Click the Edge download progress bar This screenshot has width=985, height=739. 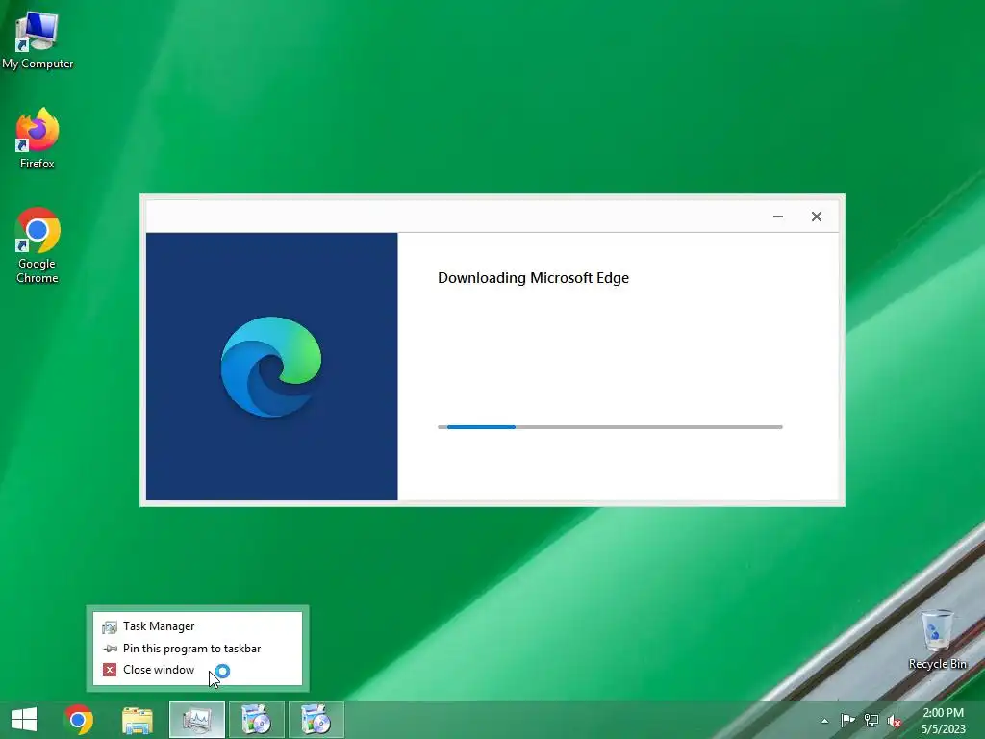(610, 427)
